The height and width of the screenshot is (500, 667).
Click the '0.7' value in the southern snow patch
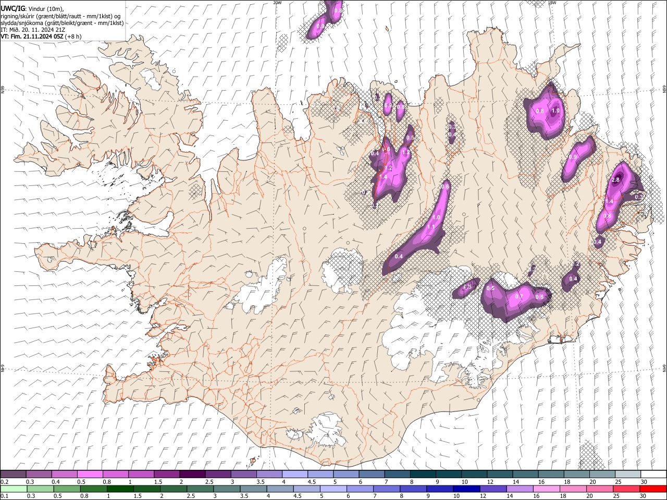tap(518, 297)
